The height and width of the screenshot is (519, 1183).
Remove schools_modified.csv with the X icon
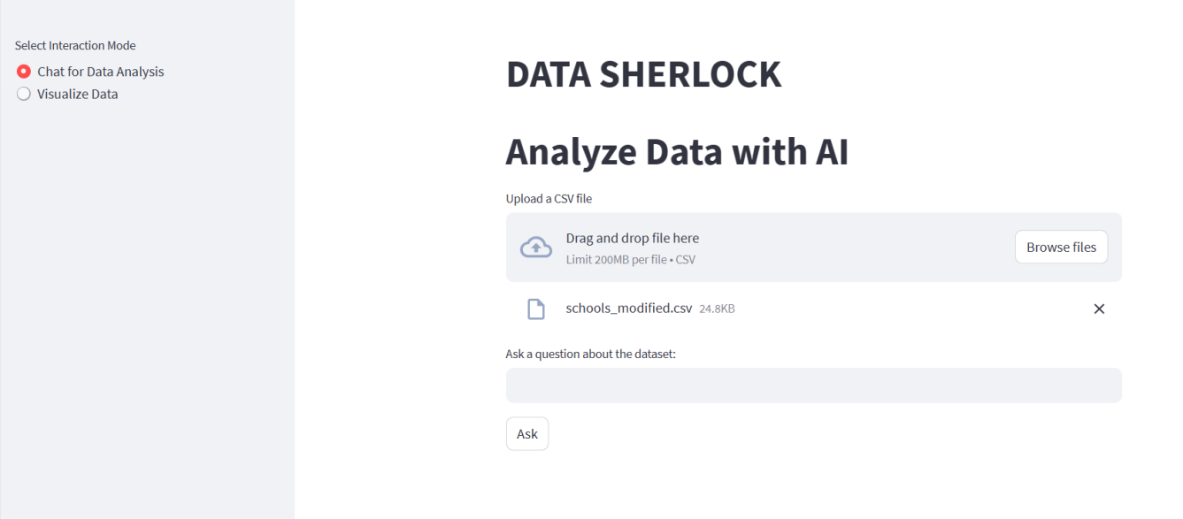point(1099,309)
